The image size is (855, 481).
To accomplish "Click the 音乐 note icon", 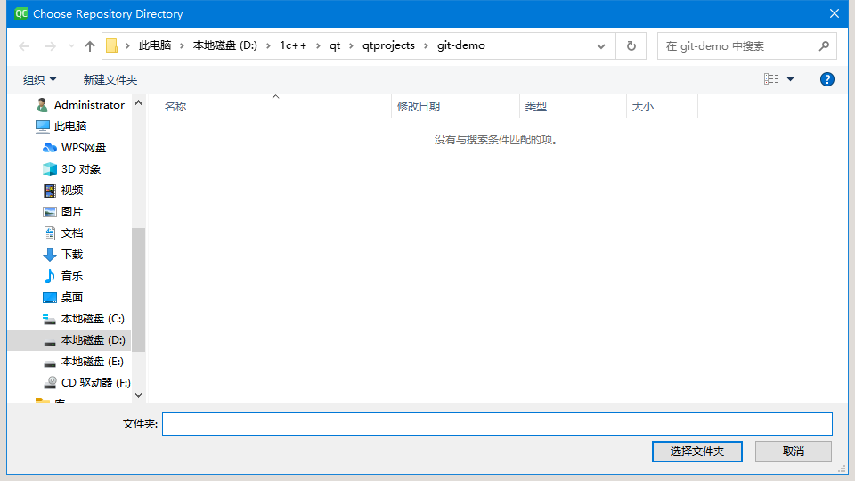I will [x=50, y=276].
